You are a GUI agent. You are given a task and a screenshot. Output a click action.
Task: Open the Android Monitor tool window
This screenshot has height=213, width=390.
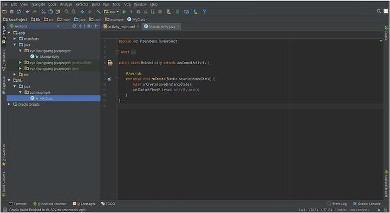[49, 204]
